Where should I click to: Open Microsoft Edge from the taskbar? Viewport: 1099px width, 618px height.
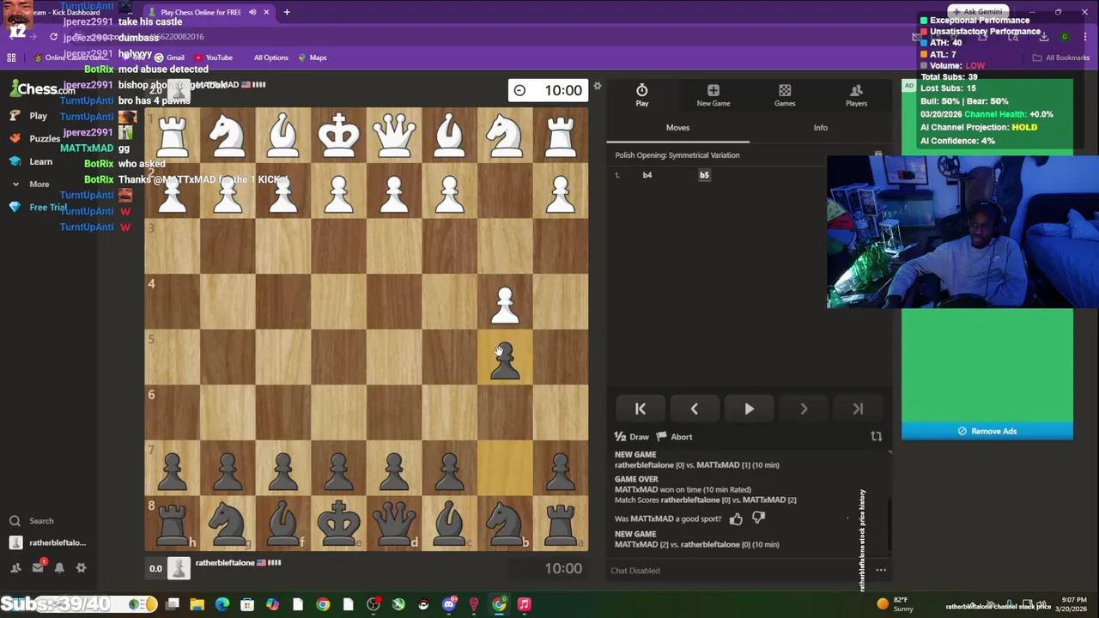222,604
